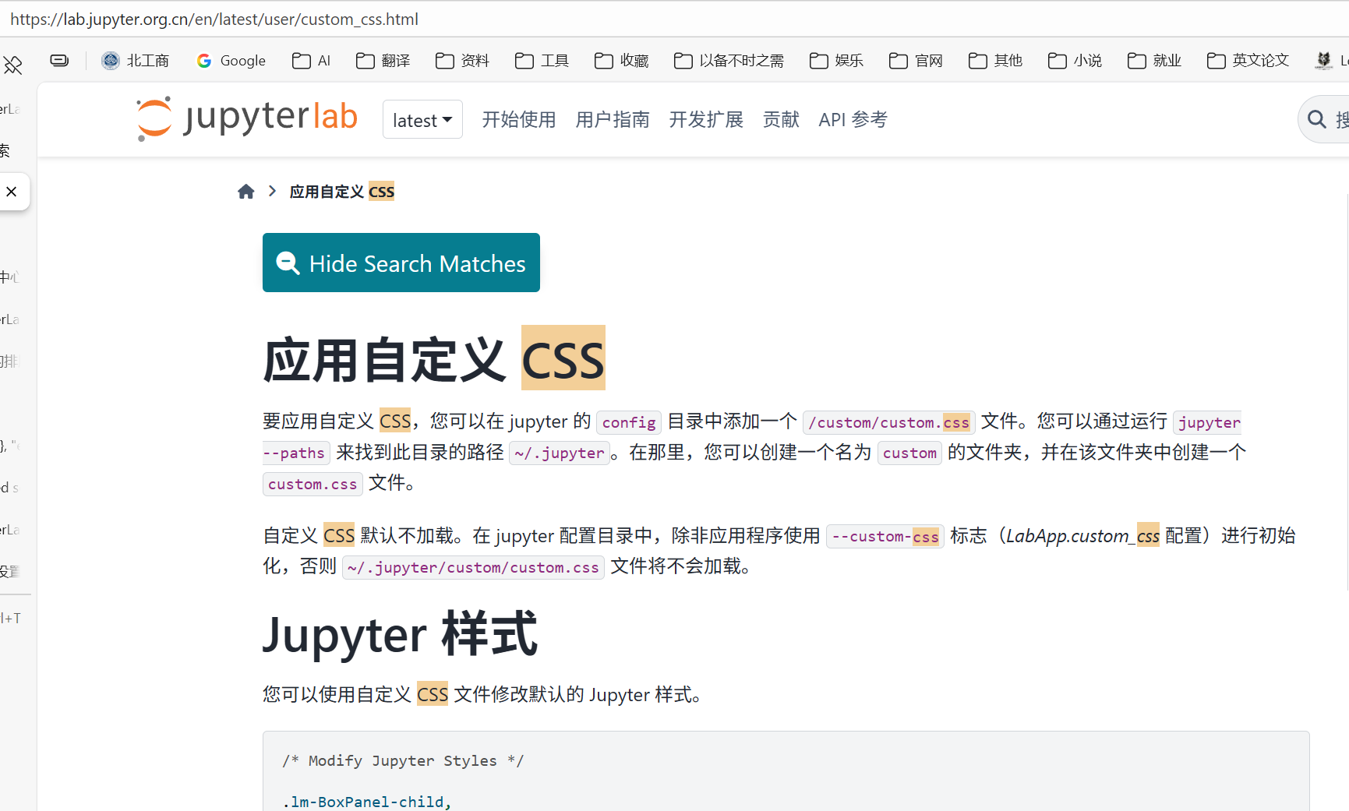Open the latest version dropdown
1349x811 pixels.
[422, 120]
